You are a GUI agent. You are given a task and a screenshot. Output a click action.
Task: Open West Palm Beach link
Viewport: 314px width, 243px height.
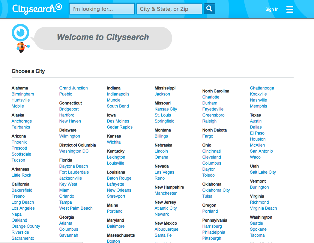point(76,208)
